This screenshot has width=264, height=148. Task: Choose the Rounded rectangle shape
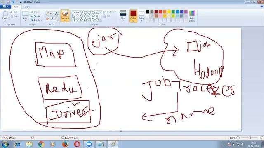89,12
